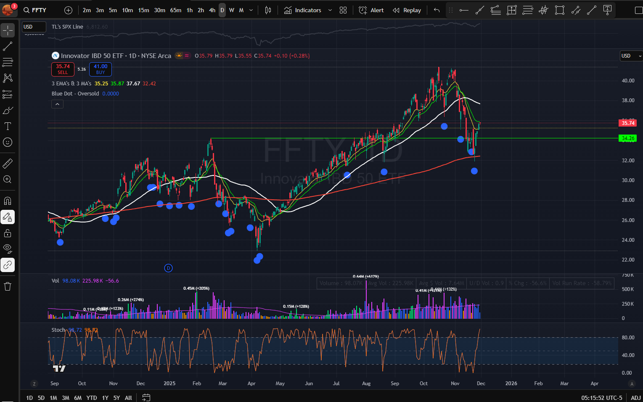
Task: Set date range to 5Y
Action: pos(116,398)
